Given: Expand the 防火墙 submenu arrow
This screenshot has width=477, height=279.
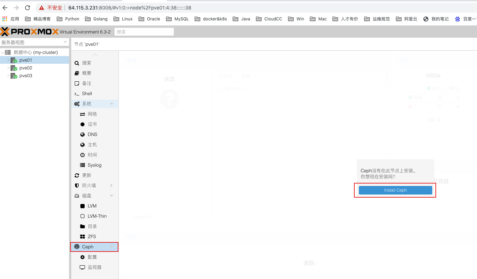Looking at the screenshot, I should tap(112, 186).
